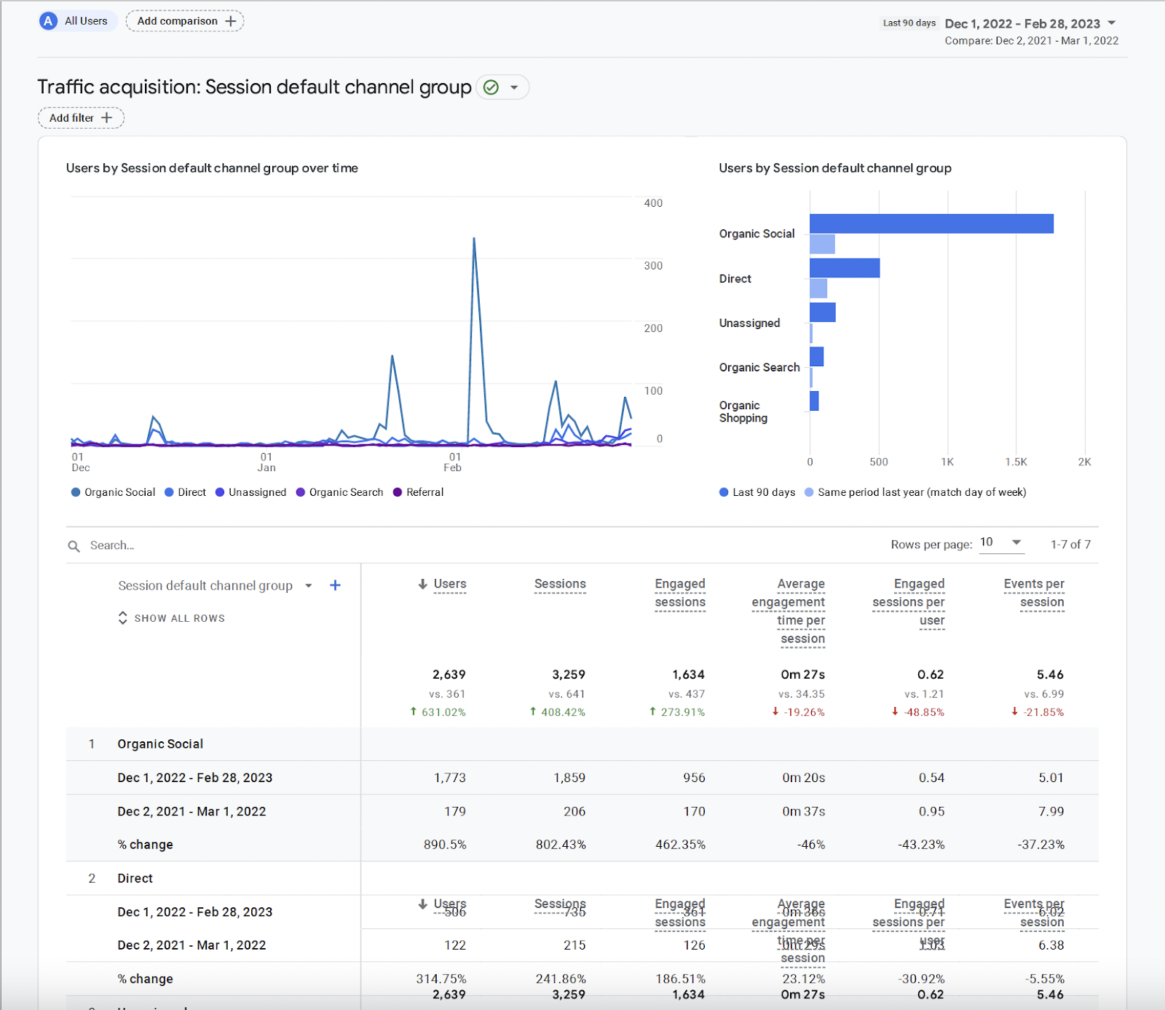Click the search magnifier icon above table
The image size is (1165, 1010).
coord(74,546)
